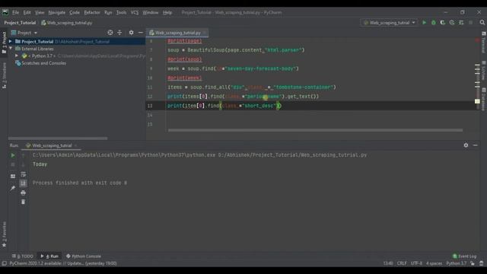Viewport: 487px width, 274px height.
Task: Click collapse all icon in Project panel
Action: (119, 32)
